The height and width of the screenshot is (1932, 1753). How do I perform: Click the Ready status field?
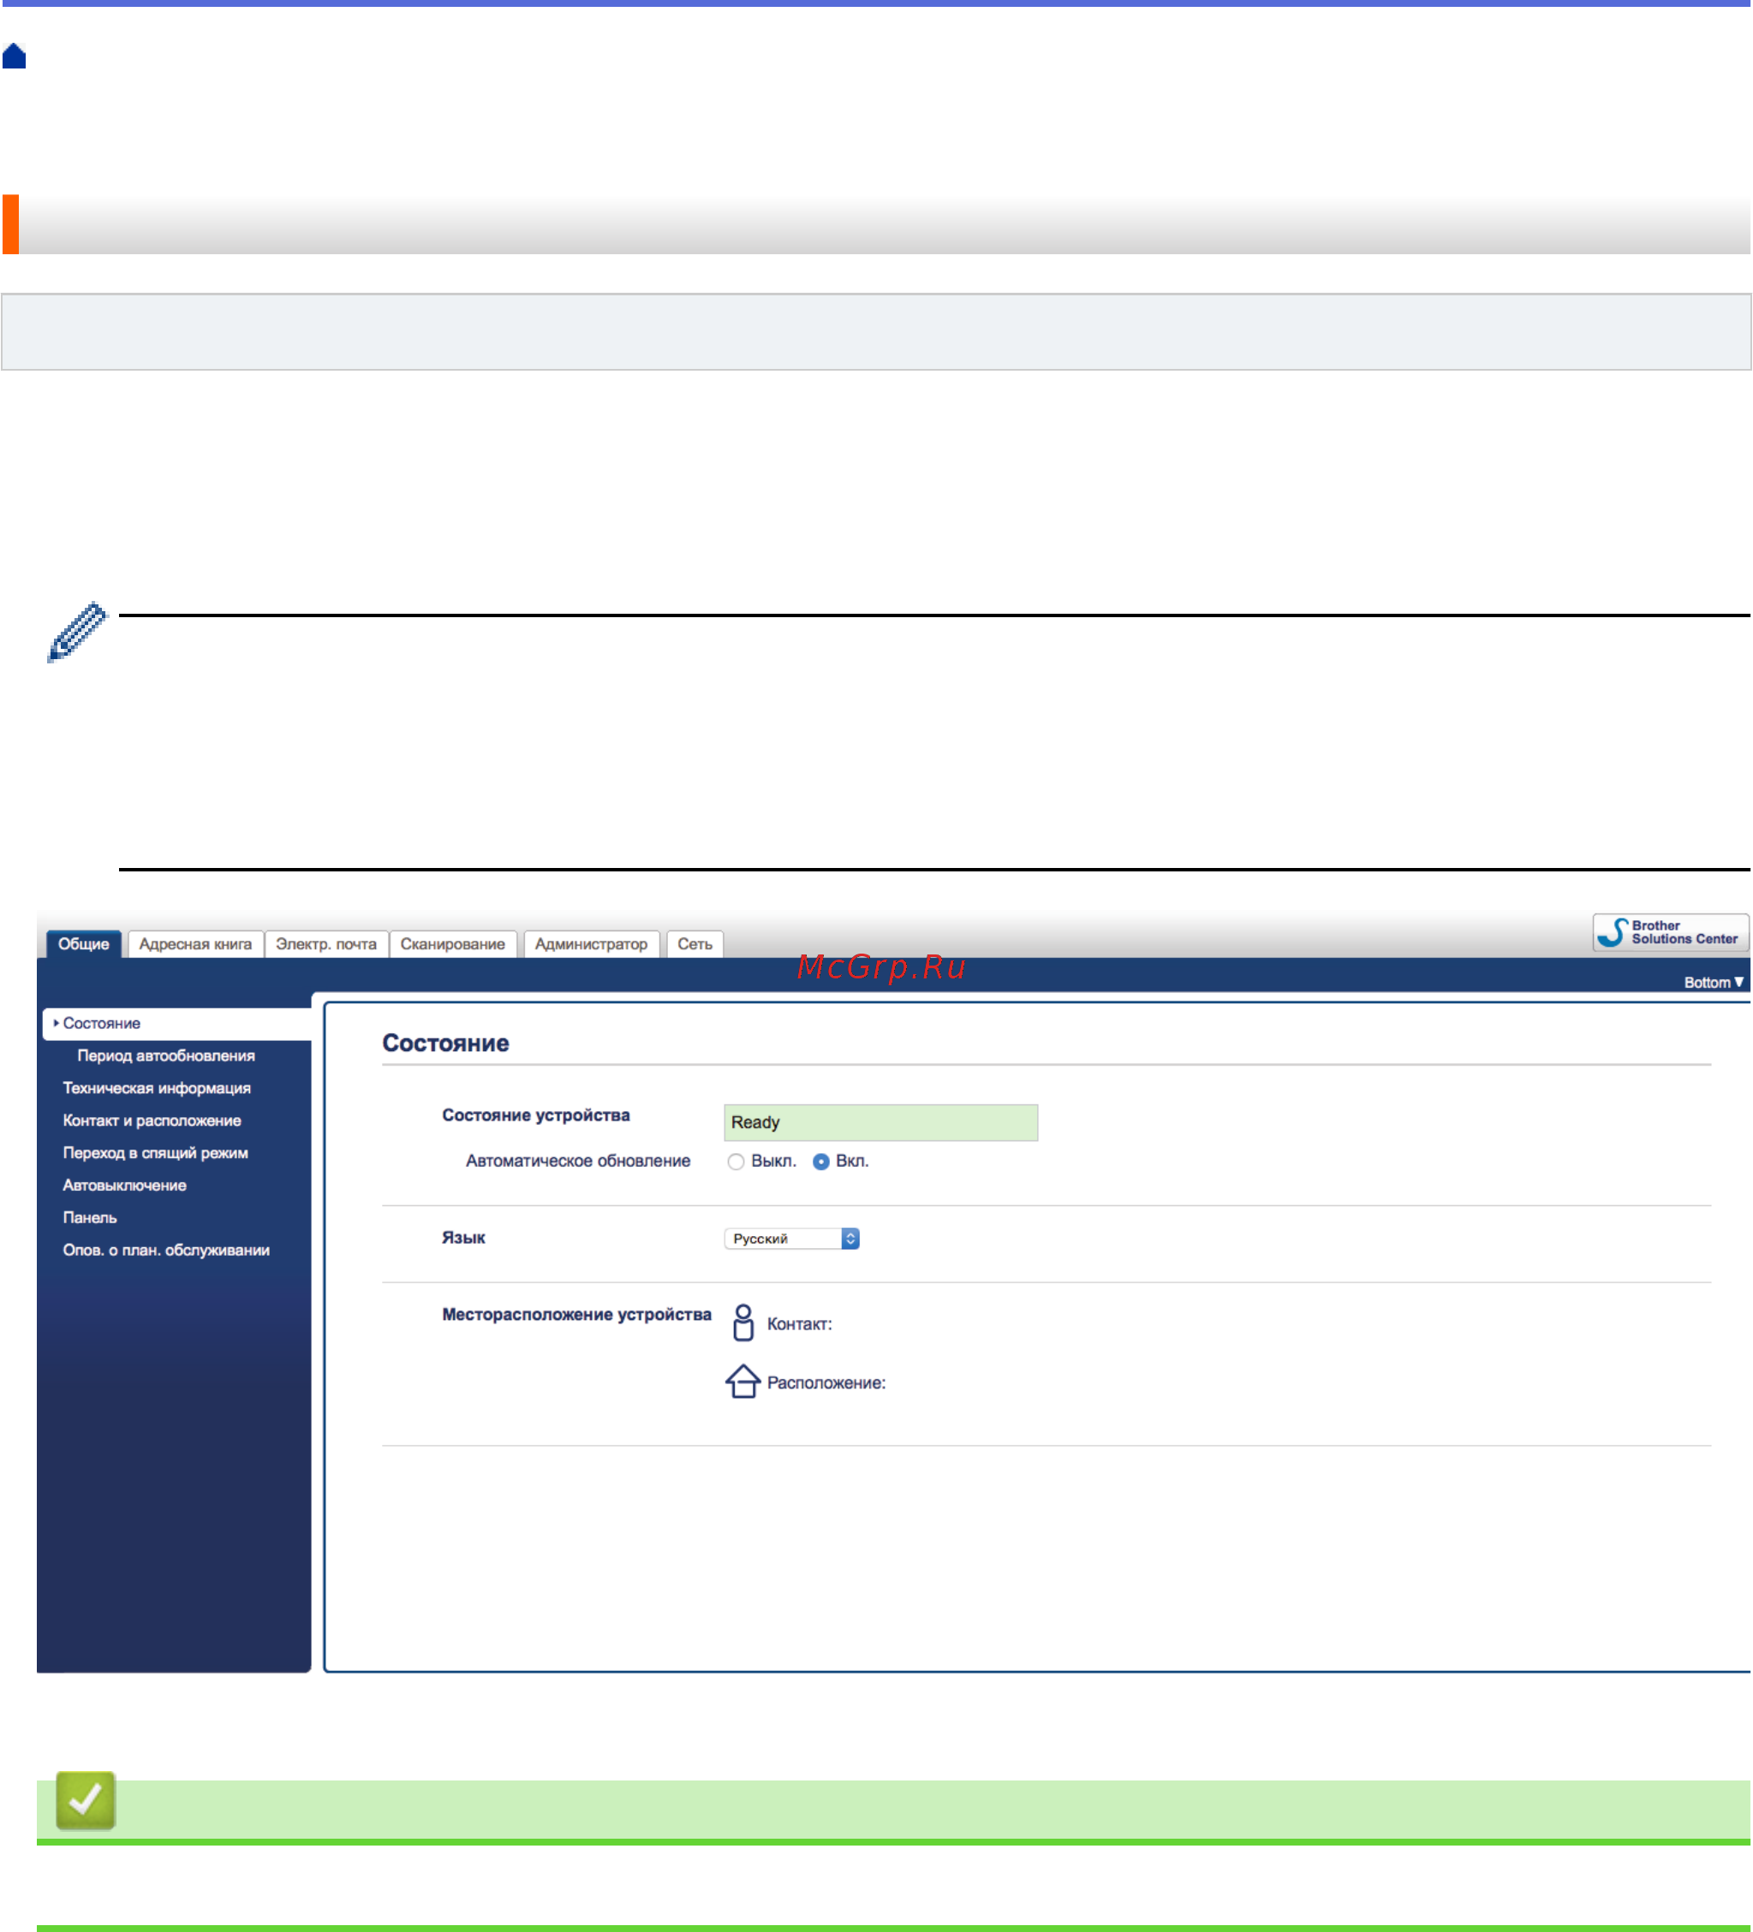tap(880, 1122)
